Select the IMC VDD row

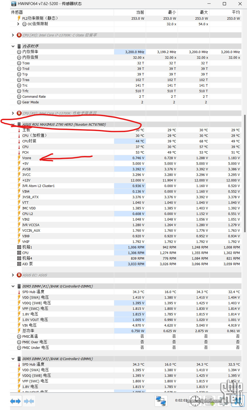[x=126, y=208]
